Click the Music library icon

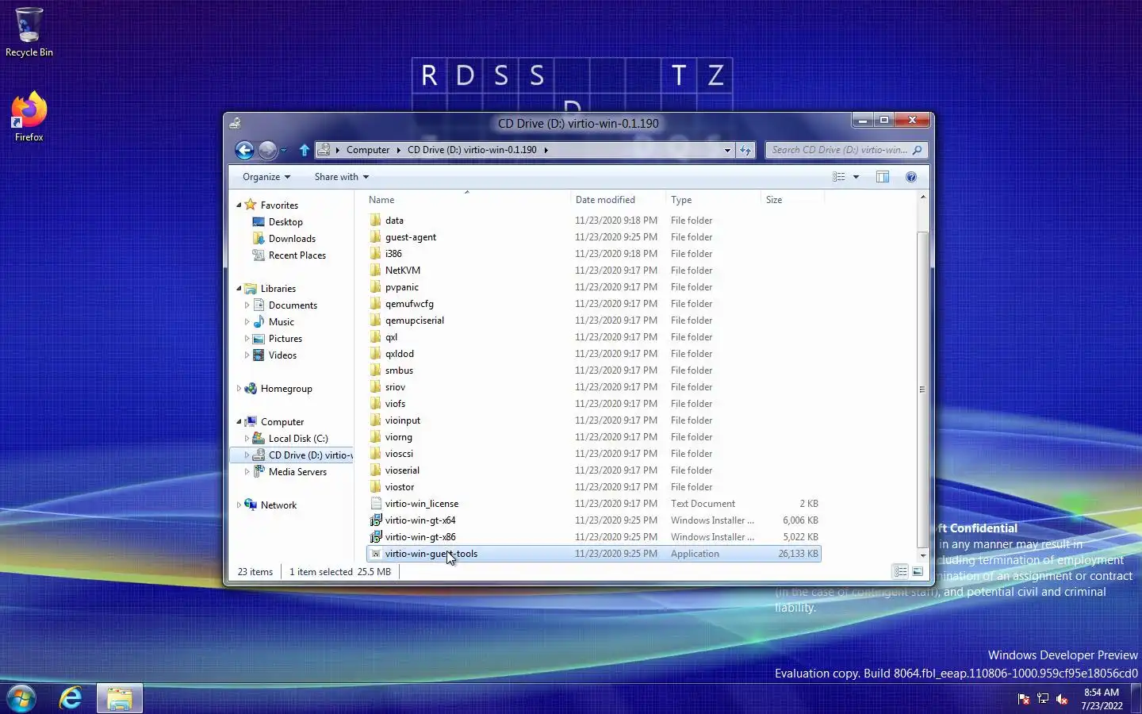[259, 322]
